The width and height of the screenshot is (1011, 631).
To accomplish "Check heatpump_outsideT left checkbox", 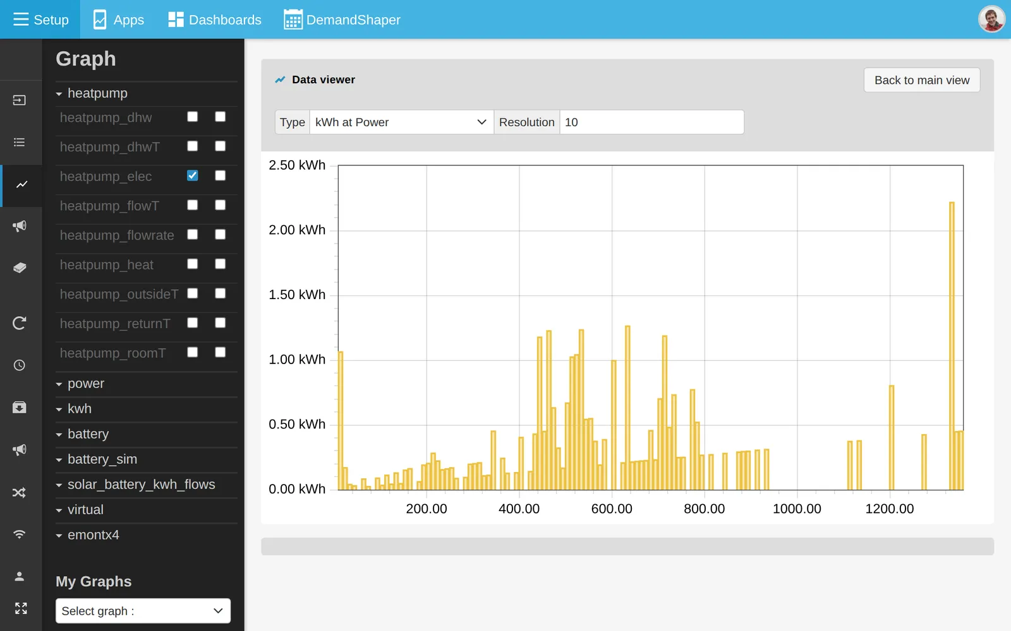I will click(193, 293).
